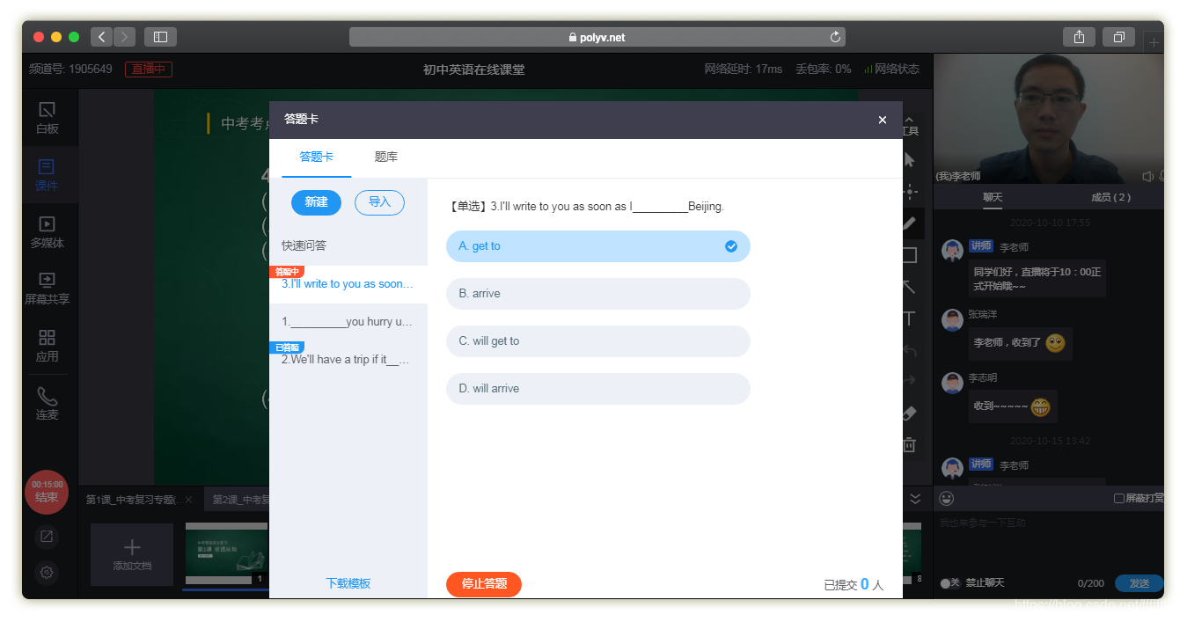Click the 导入 import button

(x=379, y=202)
